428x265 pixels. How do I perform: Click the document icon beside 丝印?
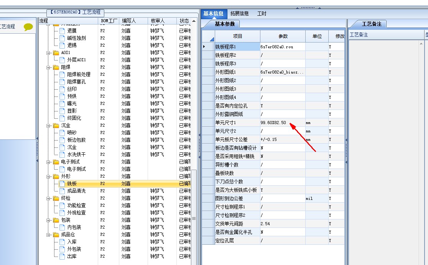[62, 89]
